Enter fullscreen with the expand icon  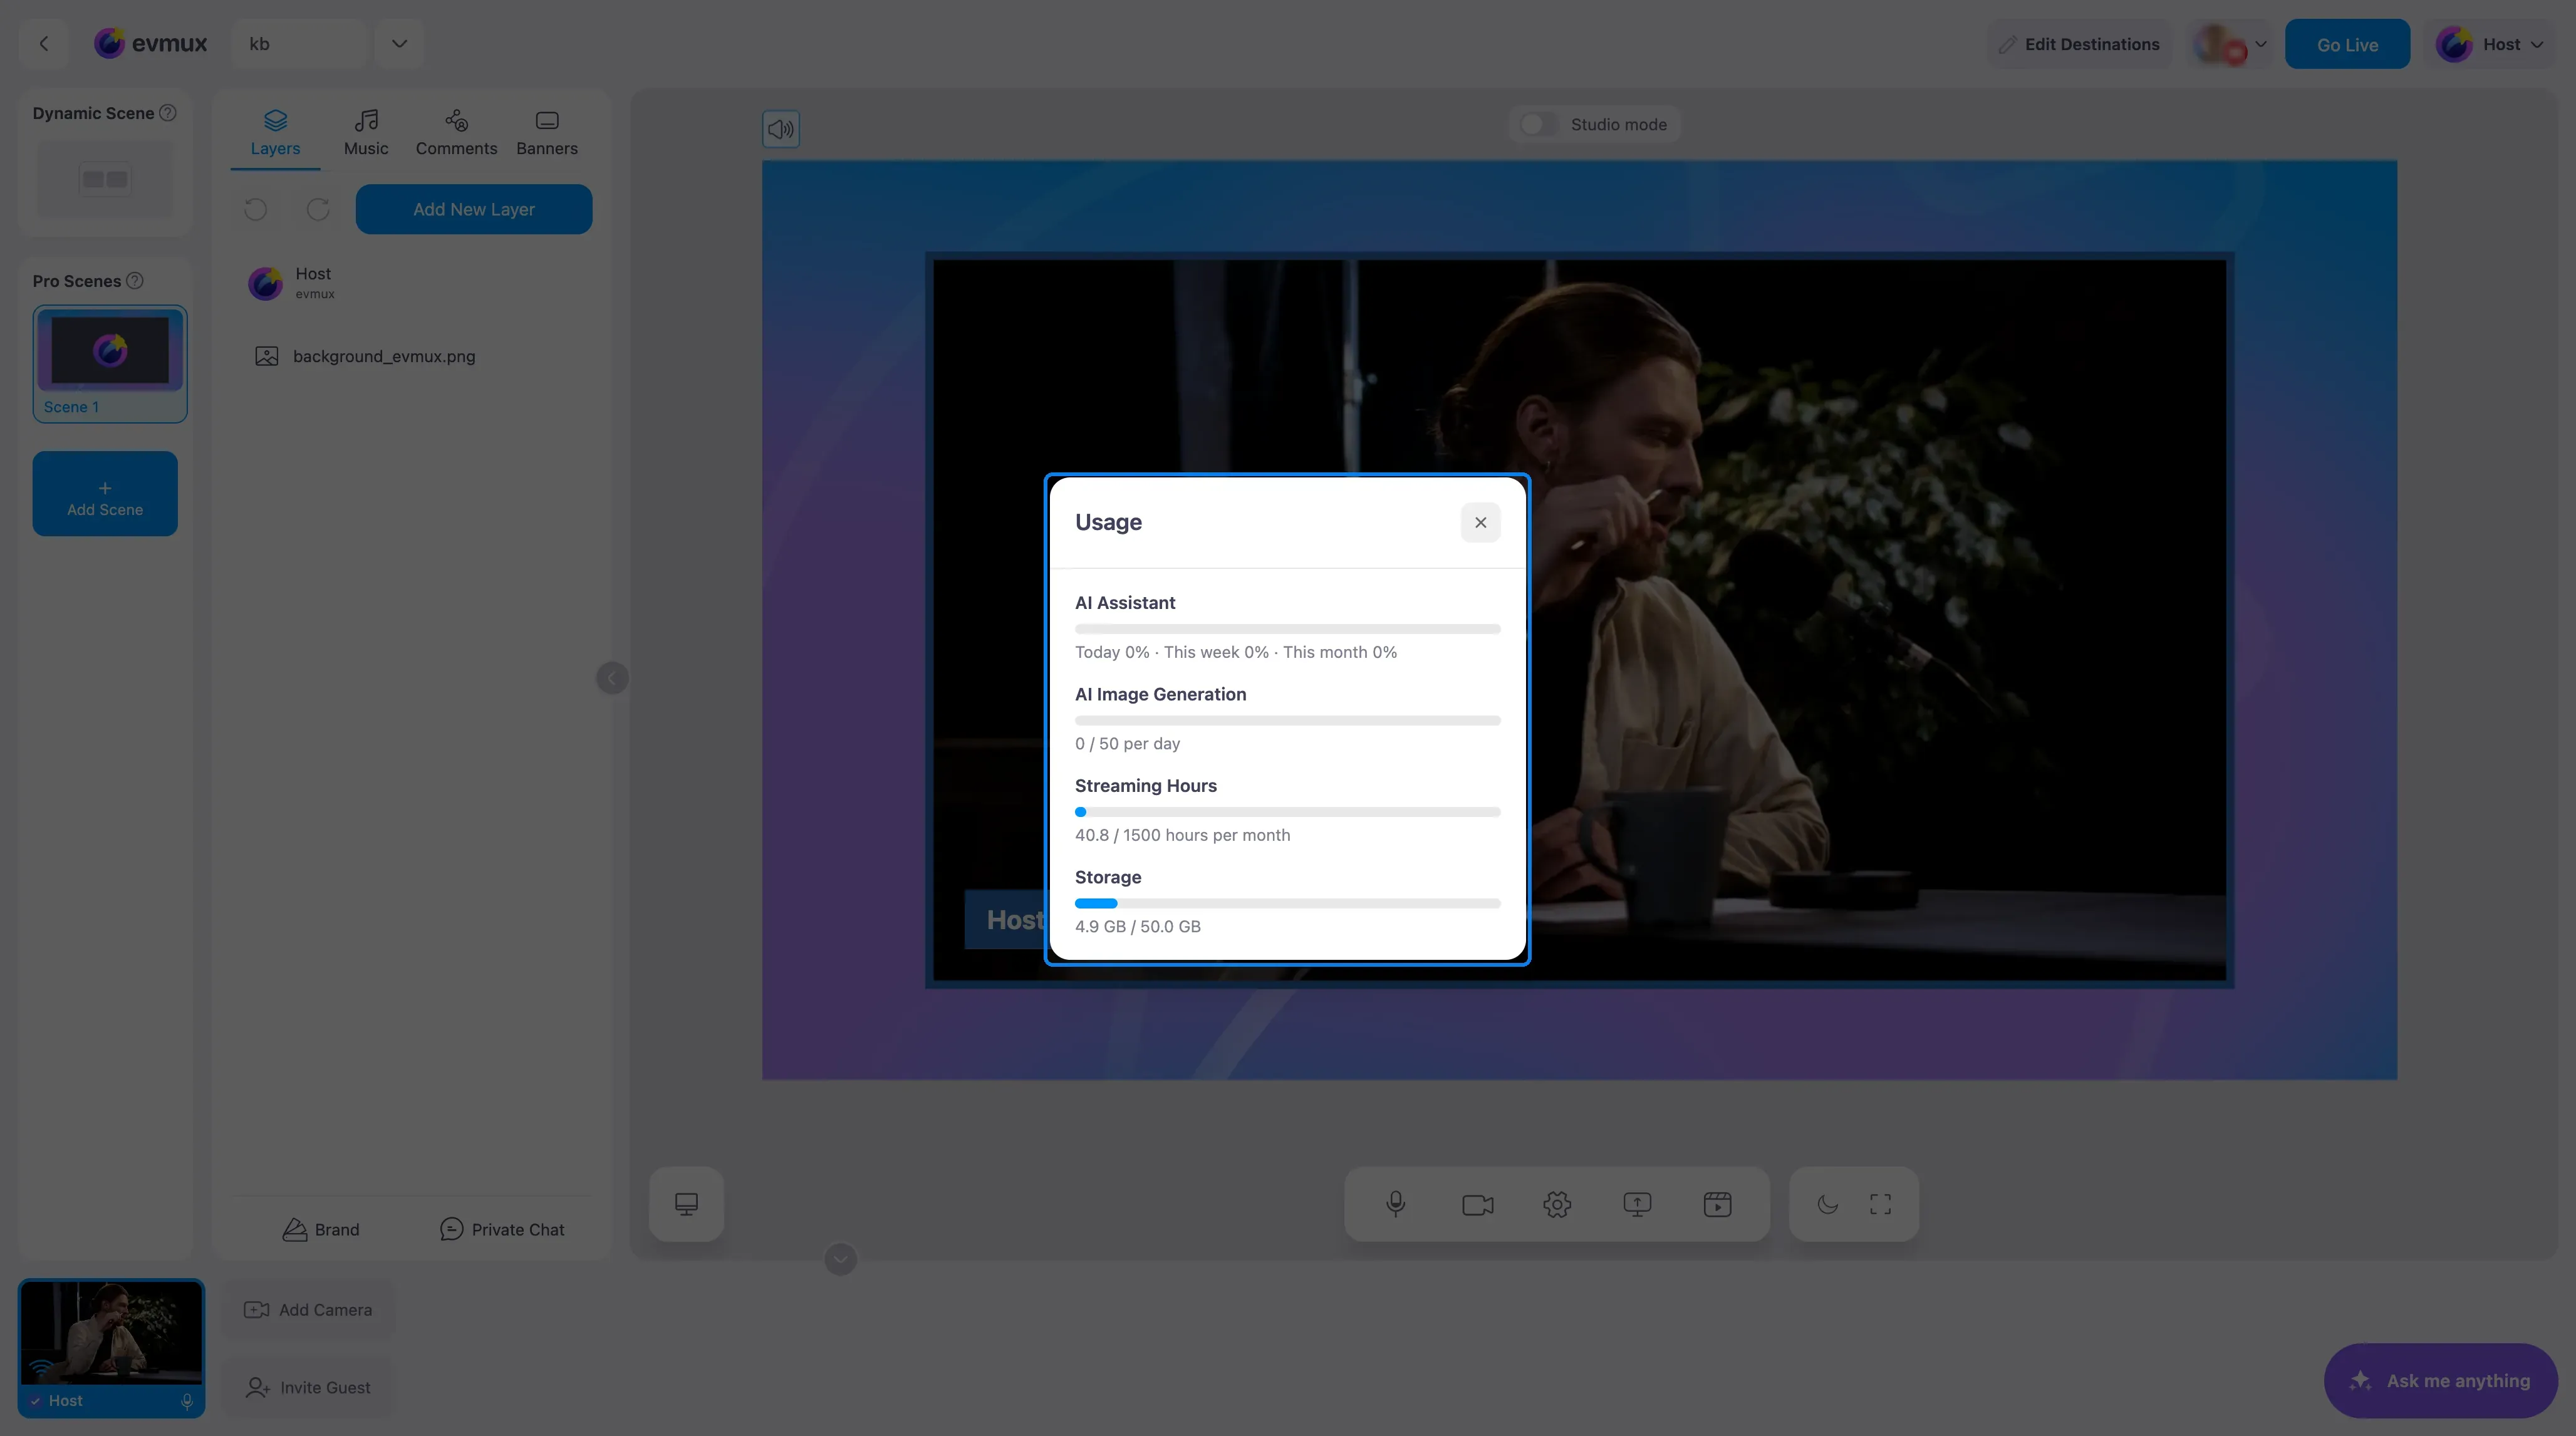pos(1880,1204)
